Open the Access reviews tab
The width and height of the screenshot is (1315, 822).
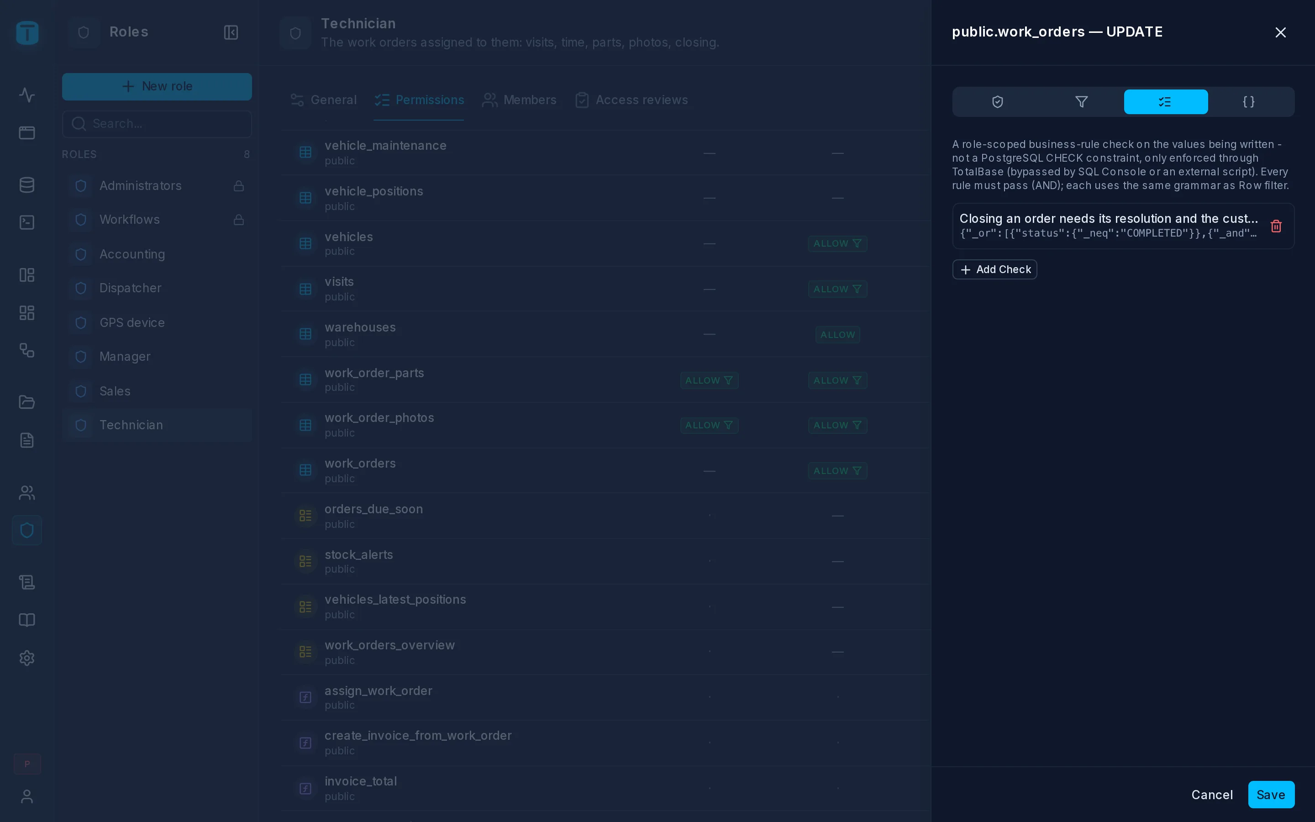coord(631,100)
